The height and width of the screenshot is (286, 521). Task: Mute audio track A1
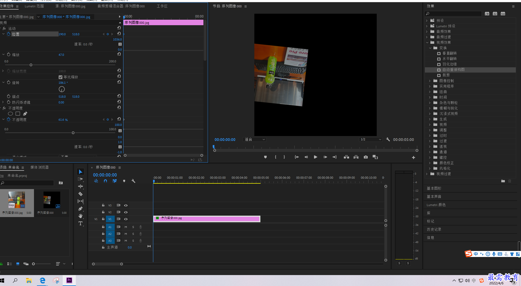126,227
